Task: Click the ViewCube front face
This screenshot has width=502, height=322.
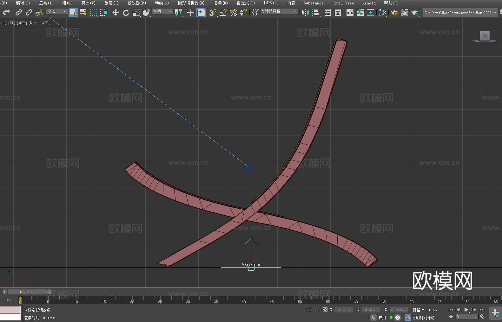Action: coord(485,35)
